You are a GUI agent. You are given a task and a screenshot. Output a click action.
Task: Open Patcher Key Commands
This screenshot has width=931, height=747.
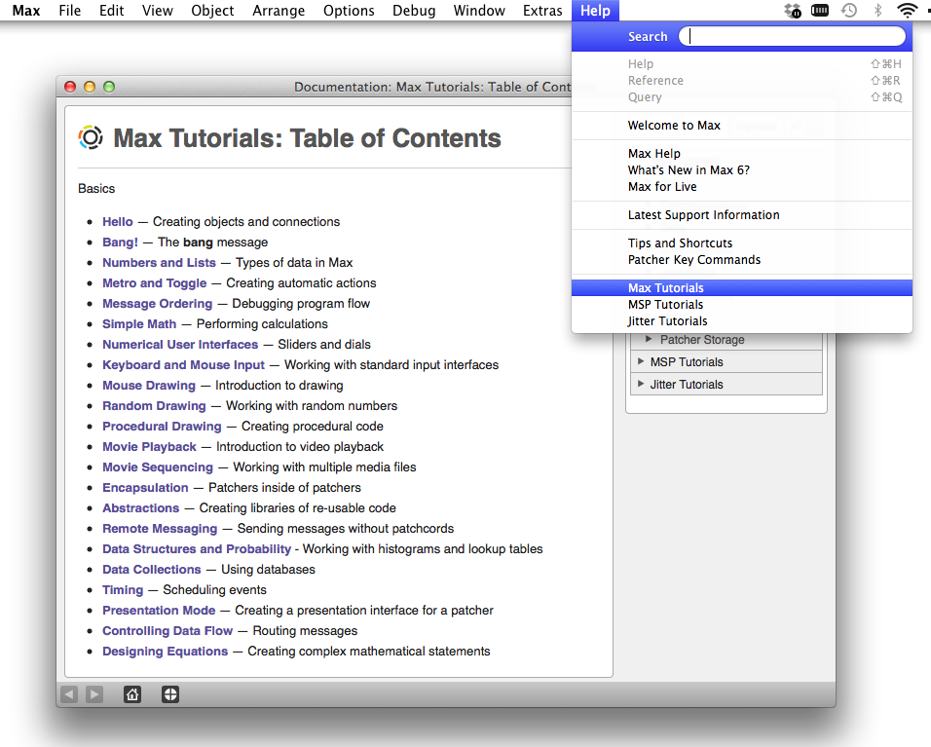coord(742,259)
